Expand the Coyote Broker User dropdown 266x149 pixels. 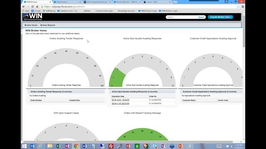221,17
